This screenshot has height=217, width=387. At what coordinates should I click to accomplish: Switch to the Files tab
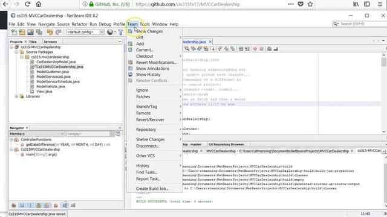point(33,42)
